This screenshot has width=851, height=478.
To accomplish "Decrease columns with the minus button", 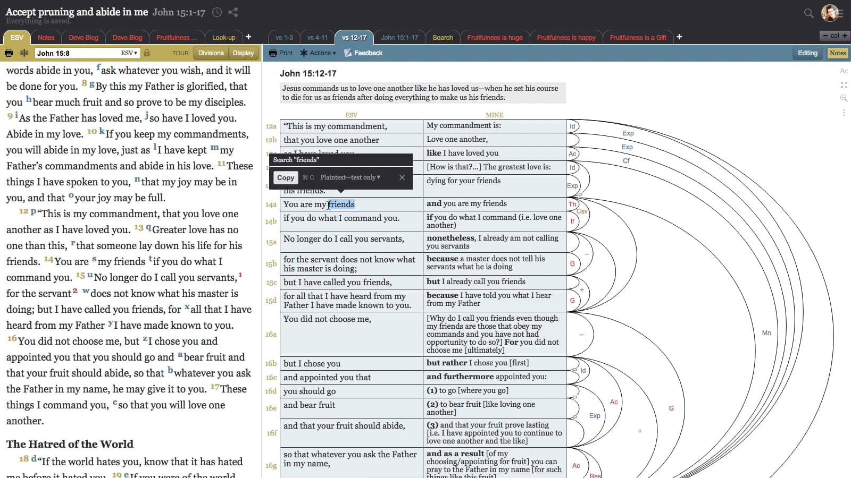I will (x=825, y=36).
